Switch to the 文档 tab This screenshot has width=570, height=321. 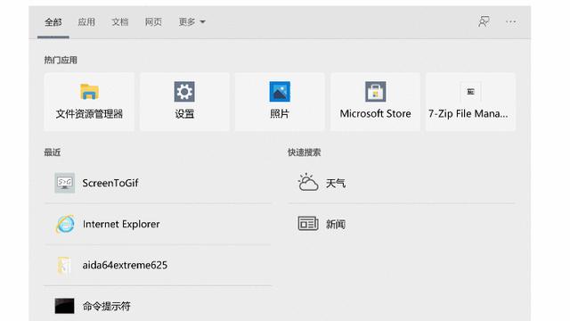(x=120, y=21)
